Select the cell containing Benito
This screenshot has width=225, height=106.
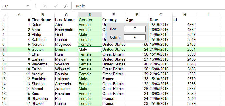(x=66, y=103)
